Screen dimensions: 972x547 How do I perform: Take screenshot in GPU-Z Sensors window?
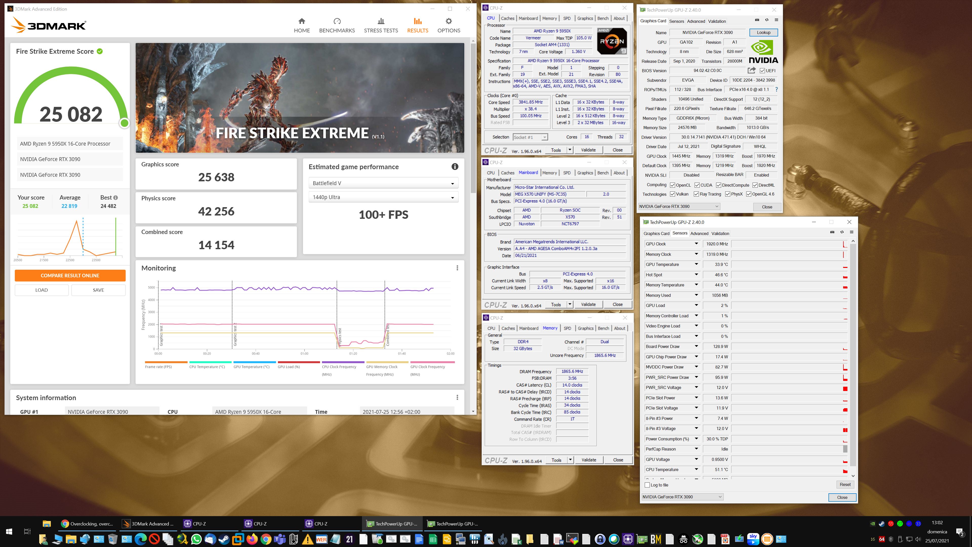[x=832, y=232]
